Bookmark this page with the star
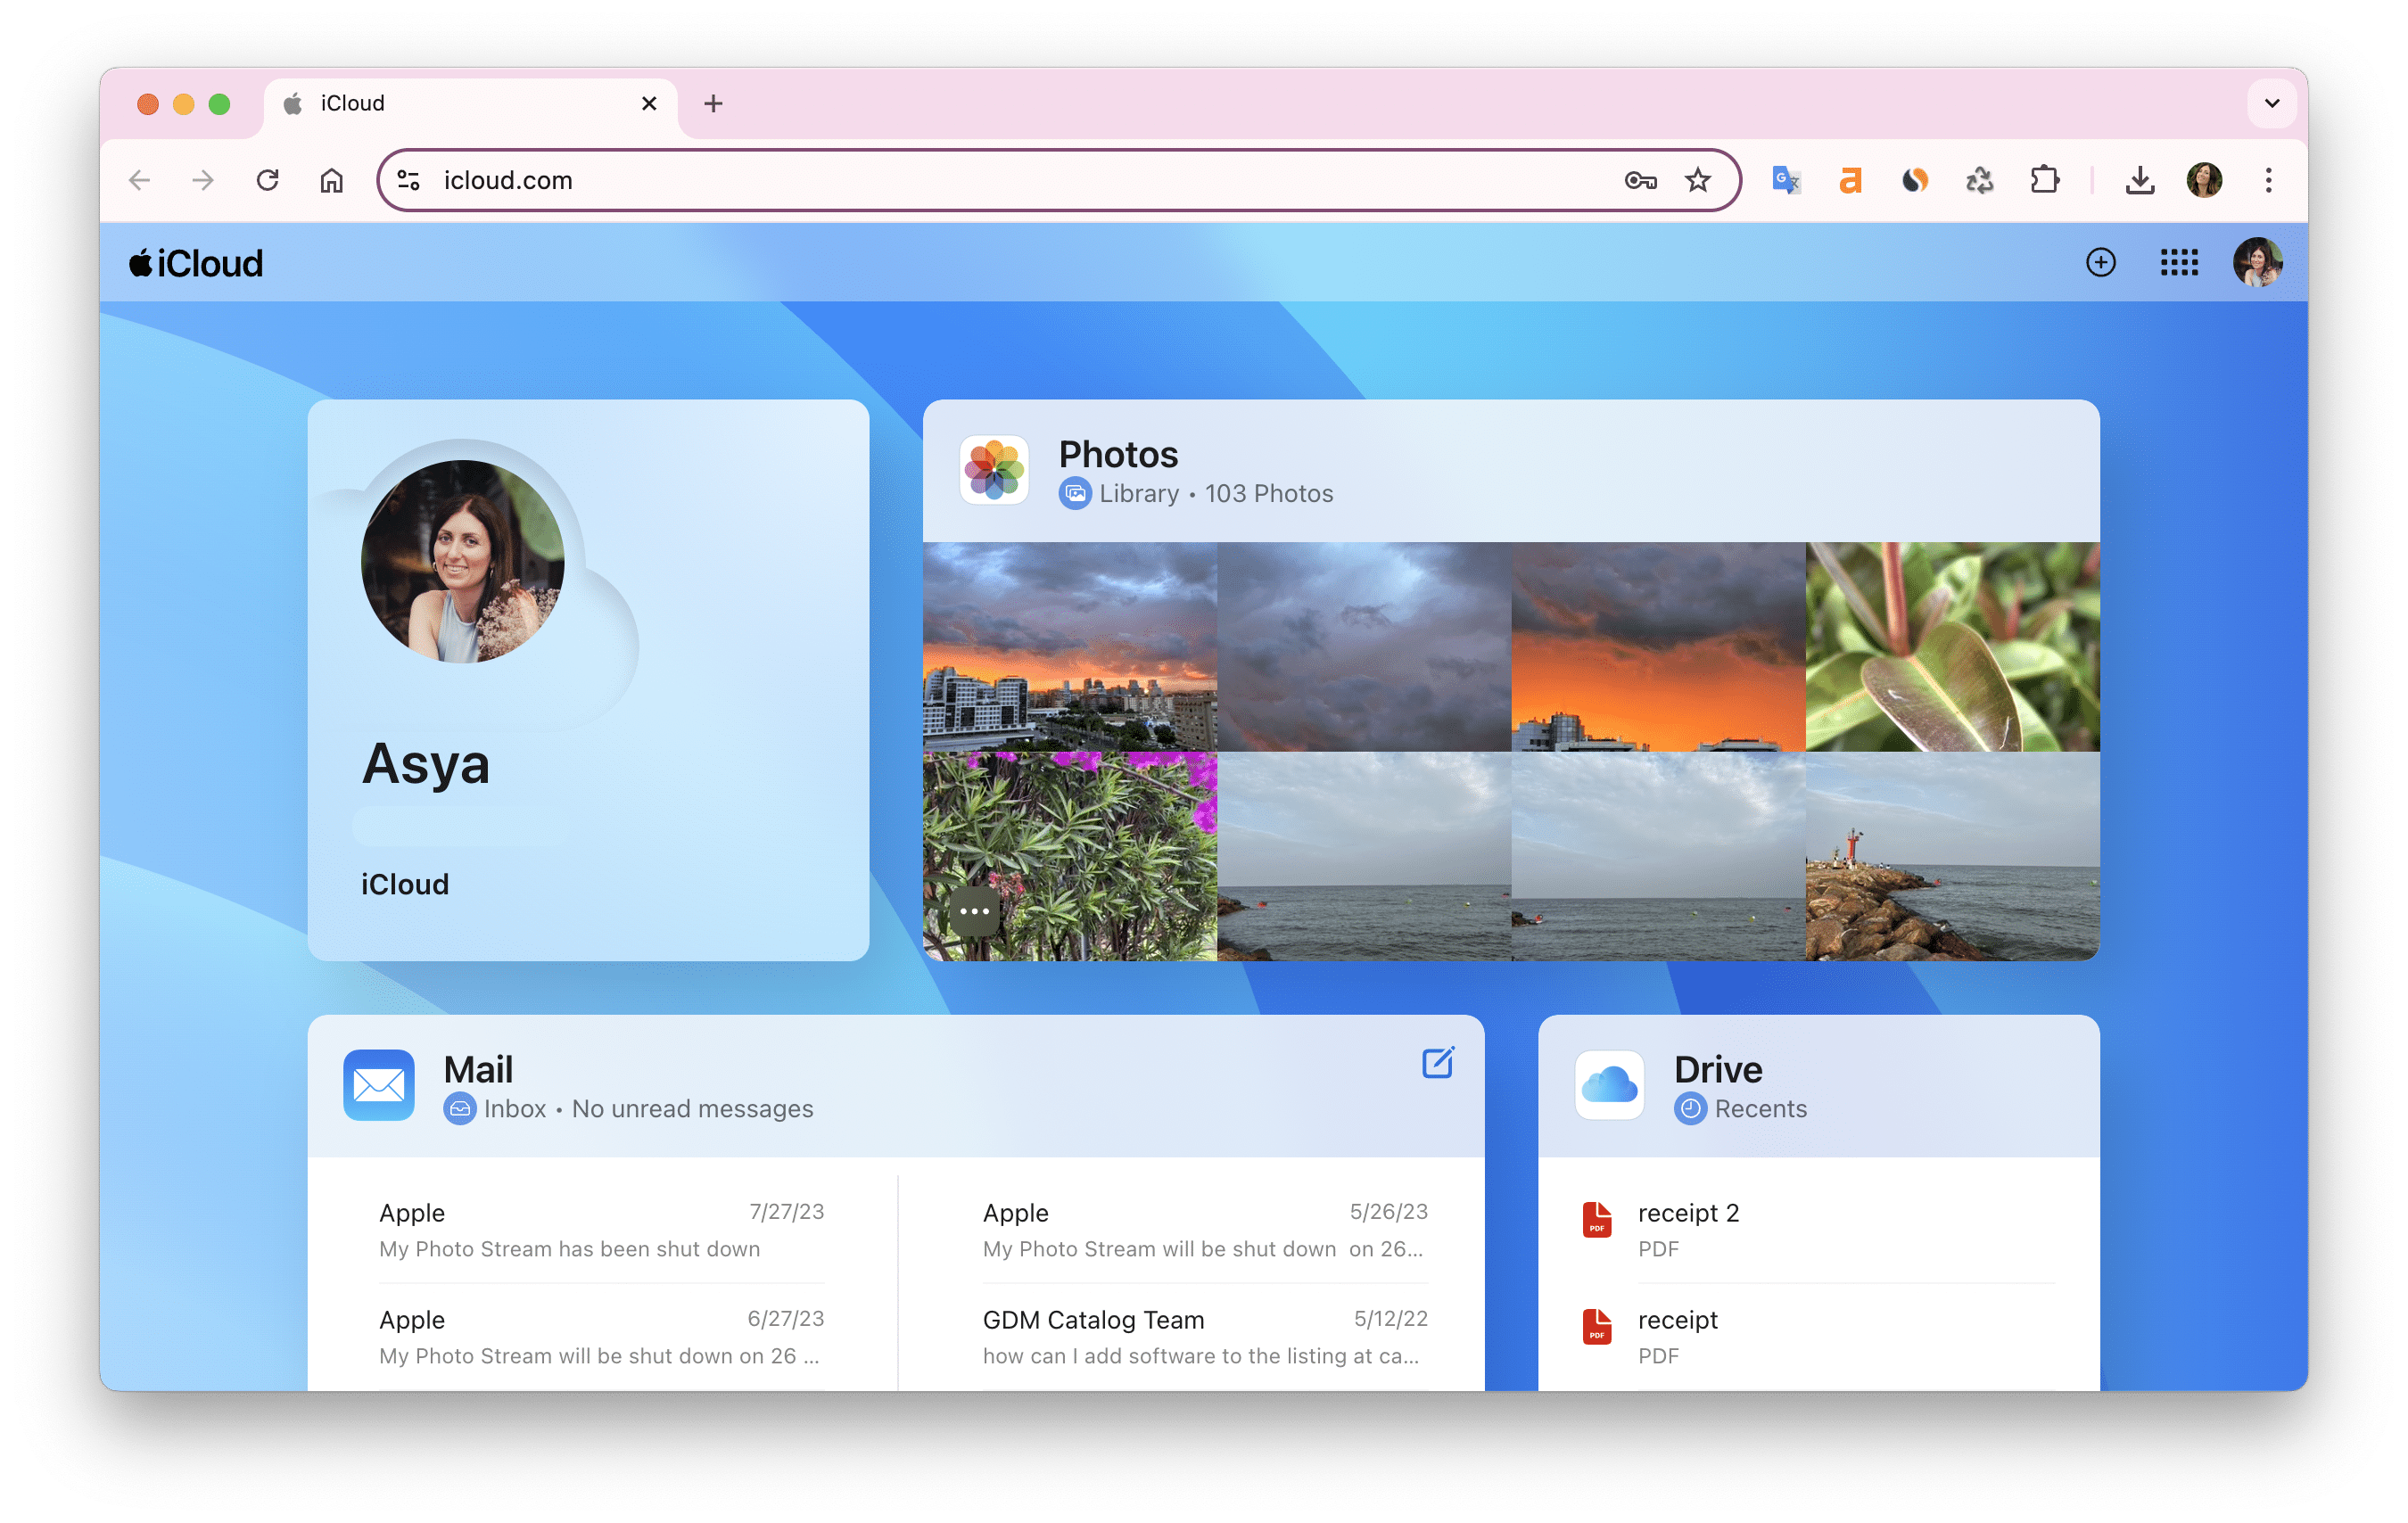The width and height of the screenshot is (2408, 1523). pyautogui.click(x=1698, y=180)
